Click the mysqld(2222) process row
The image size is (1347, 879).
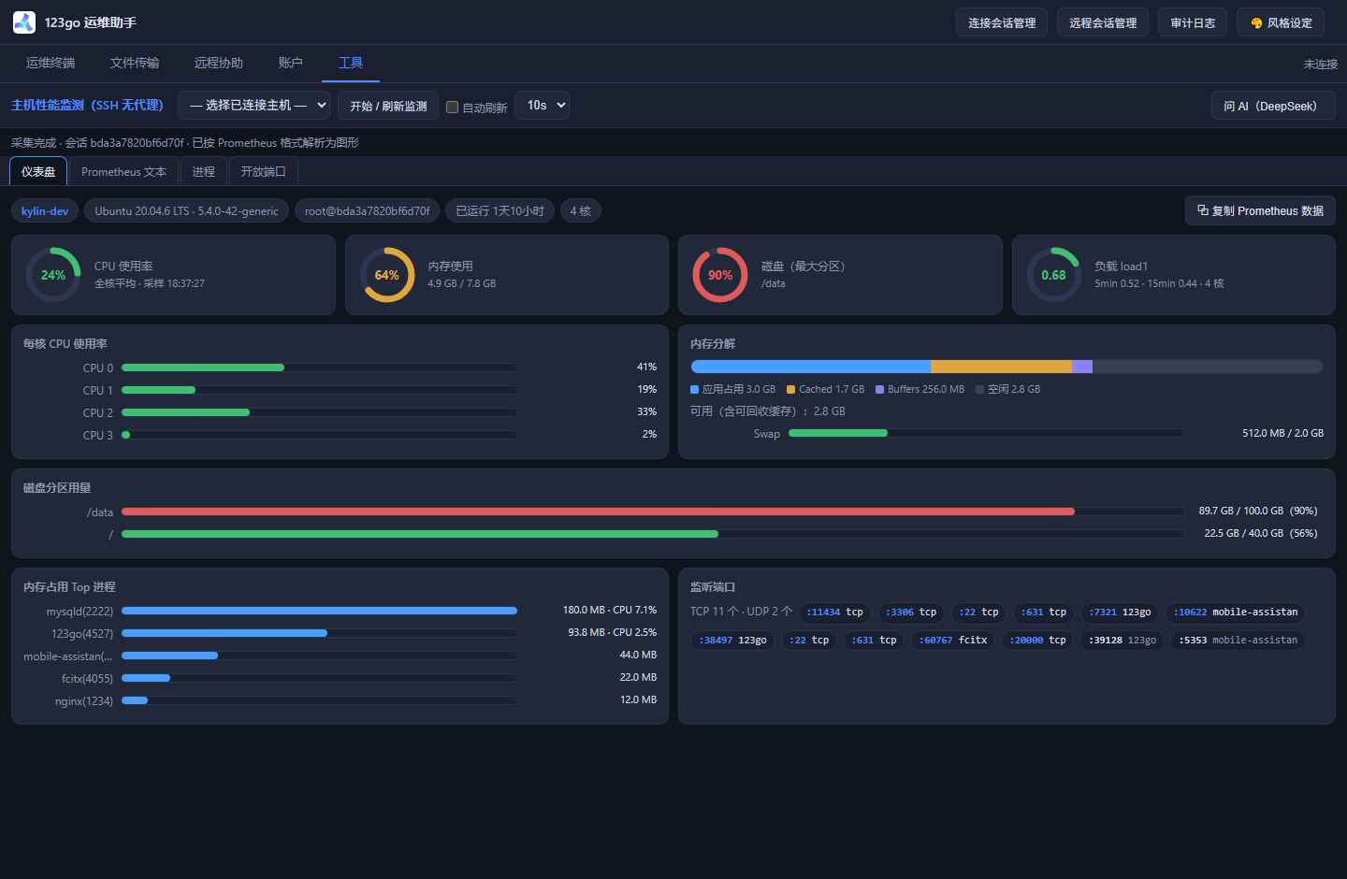click(x=340, y=611)
